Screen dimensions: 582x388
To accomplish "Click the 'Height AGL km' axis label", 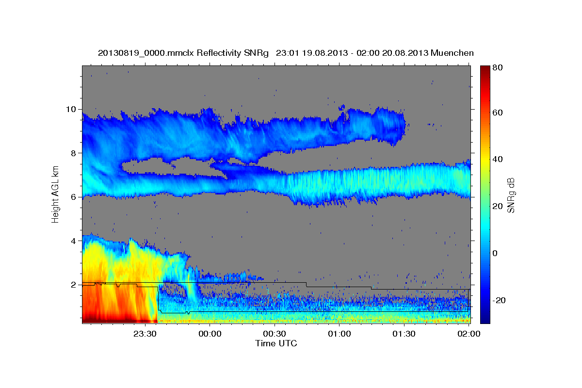I will pos(55,194).
